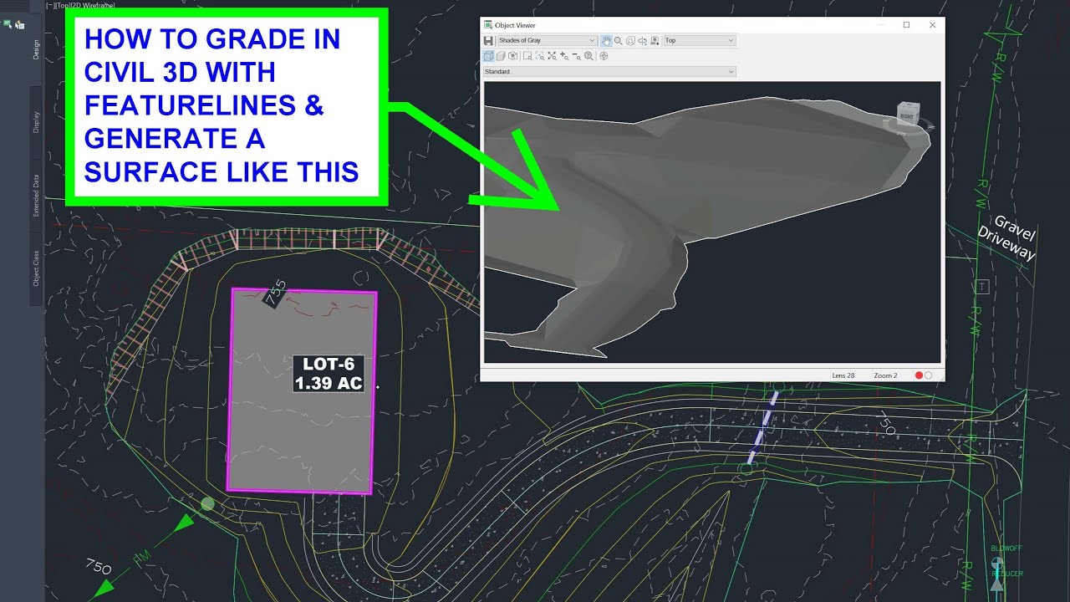Click the Object Viewer title text

515,25
